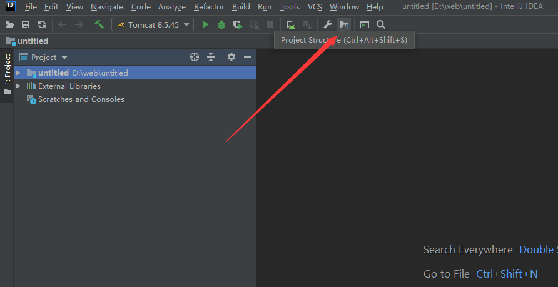Click the Save All floppy icon
This screenshot has height=287, width=558.
click(26, 24)
